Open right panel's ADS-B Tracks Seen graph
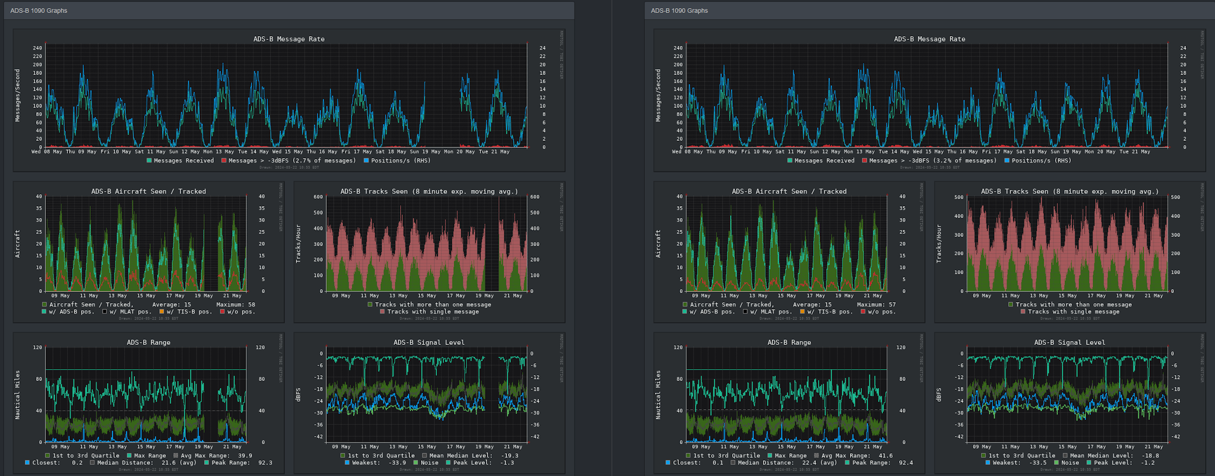Image resolution: width=1215 pixels, height=476 pixels. [x=1070, y=252]
